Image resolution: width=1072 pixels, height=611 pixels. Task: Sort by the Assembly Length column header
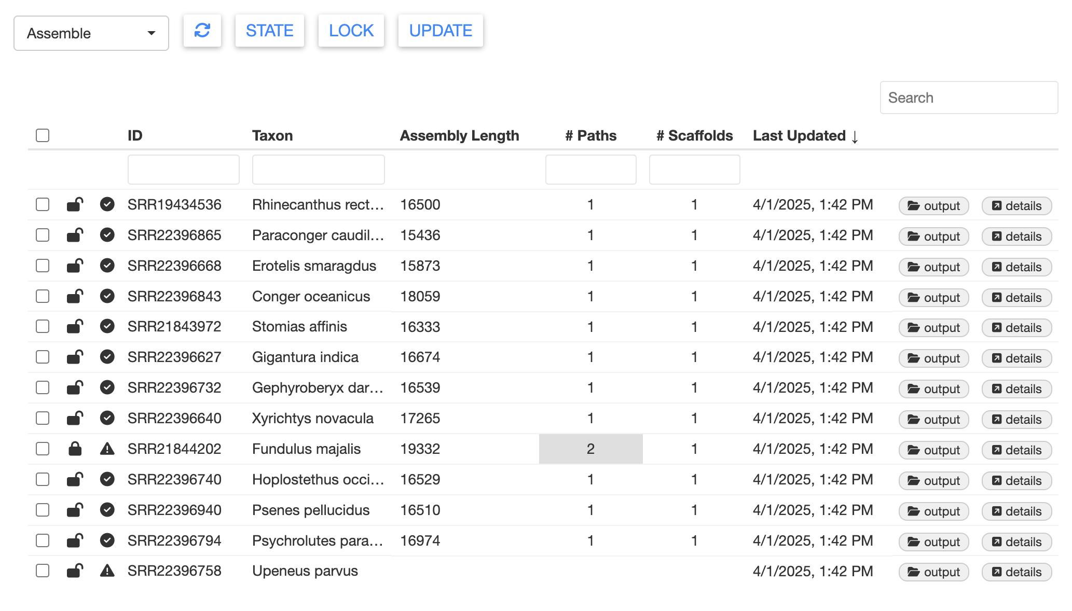pyautogui.click(x=459, y=136)
